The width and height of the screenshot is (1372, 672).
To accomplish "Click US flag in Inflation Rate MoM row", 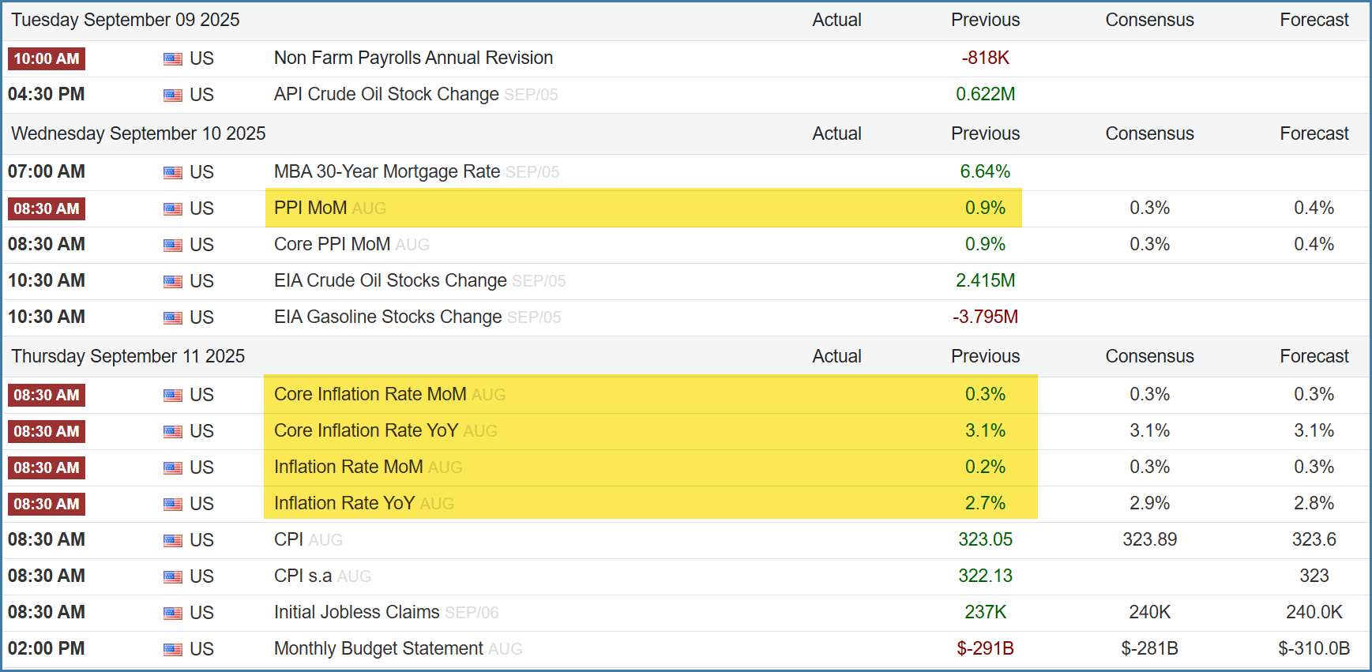I will pos(173,468).
